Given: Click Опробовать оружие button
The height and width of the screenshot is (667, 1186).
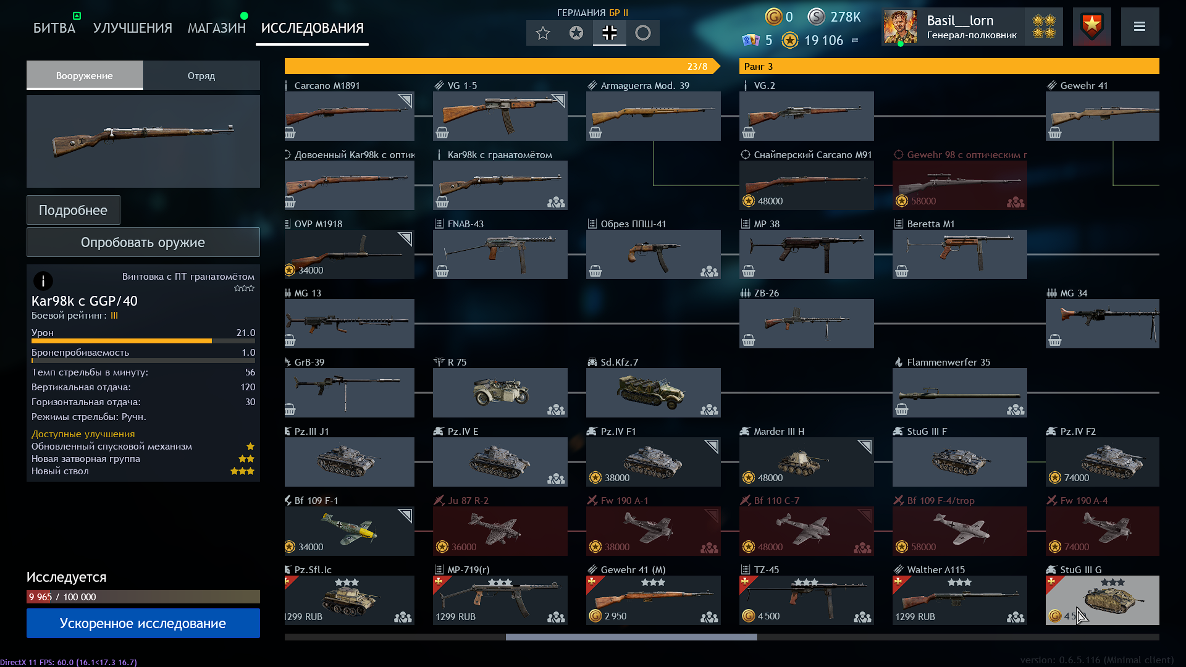Looking at the screenshot, I should [x=143, y=242].
